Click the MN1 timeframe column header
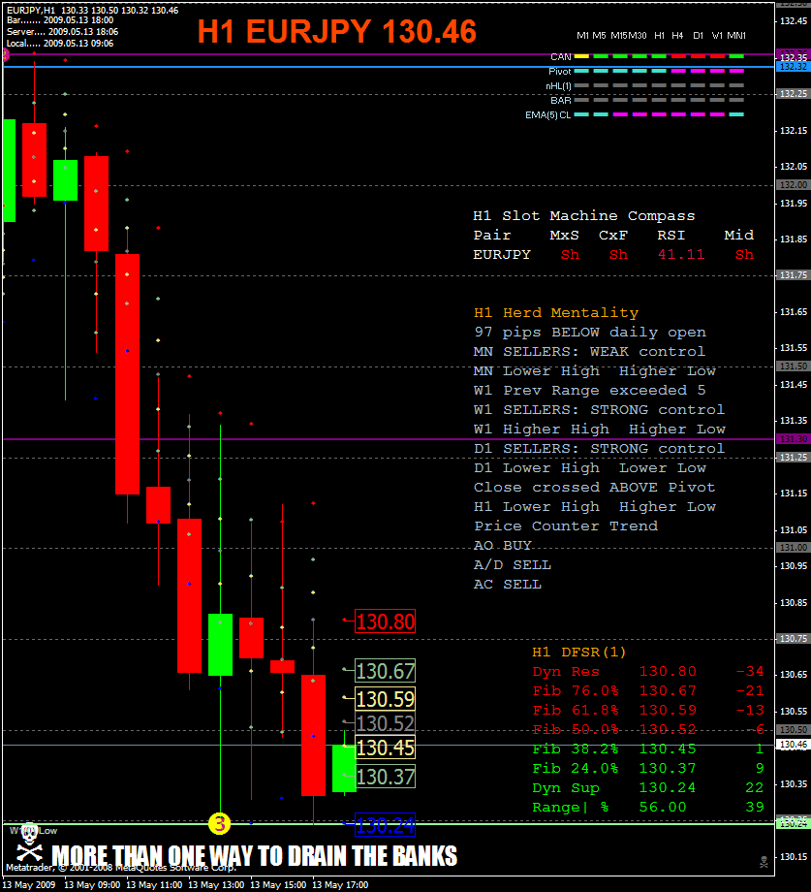The width and height of the screenshot is (811, 892). pyautogui.click(x=736, y=35)
